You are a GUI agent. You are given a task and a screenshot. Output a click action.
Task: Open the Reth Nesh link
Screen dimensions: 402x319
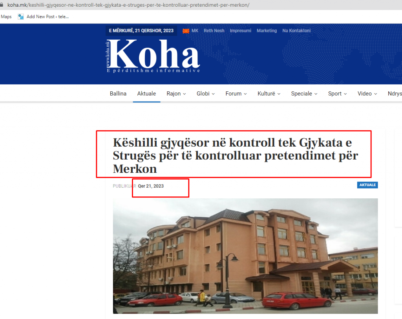[x=214, y=31]
